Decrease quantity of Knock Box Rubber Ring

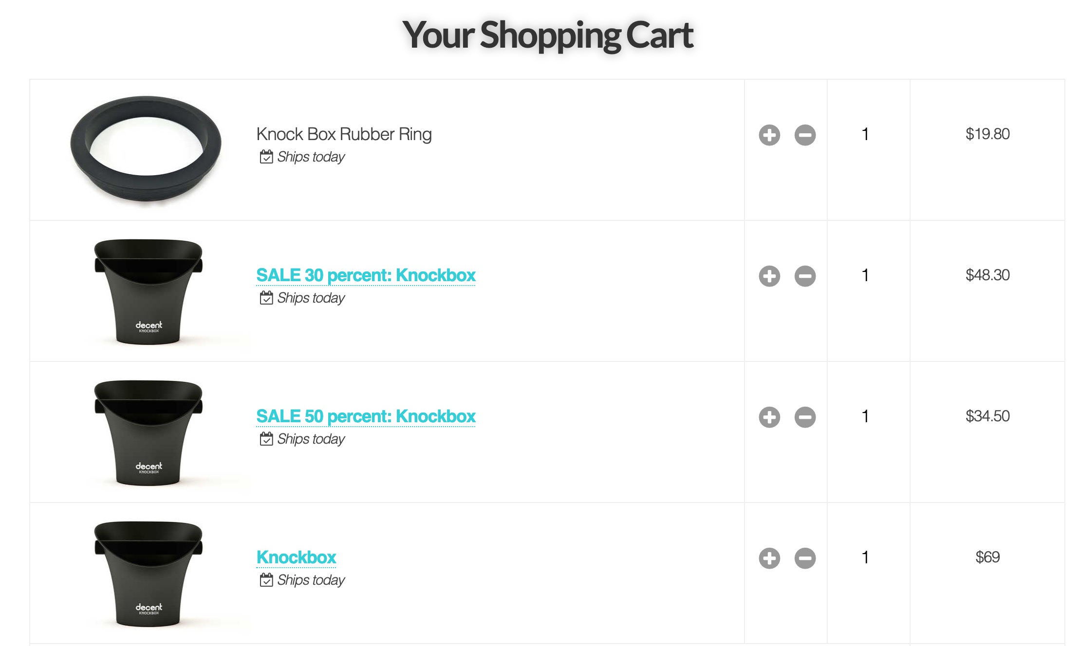click(805, 135)
